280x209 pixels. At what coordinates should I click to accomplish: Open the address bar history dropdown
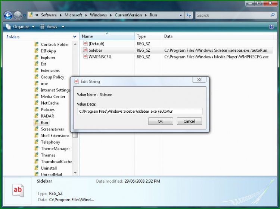coord(181,15)
